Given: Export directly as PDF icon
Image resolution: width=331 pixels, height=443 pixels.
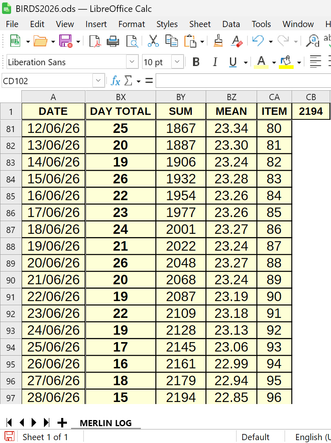Looking at the screenshot, I should tap(95, 41).
